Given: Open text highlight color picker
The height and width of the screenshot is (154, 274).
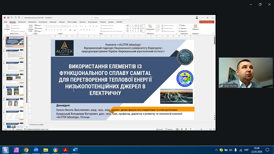Looking at the screenshot, I should [71, 30].
